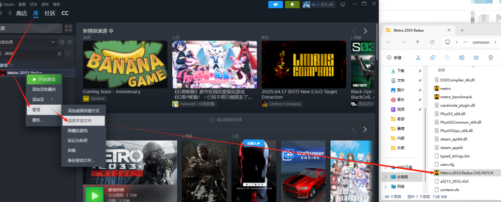Open news feed settings gear
The height and width of the screenshot is (202, 501).
[111, 31]
